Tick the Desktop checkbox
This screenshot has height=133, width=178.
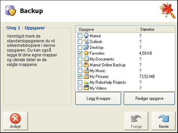[x=80, y=48]
